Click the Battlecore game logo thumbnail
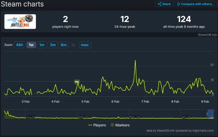218x137 pixels. pos(20,21)
